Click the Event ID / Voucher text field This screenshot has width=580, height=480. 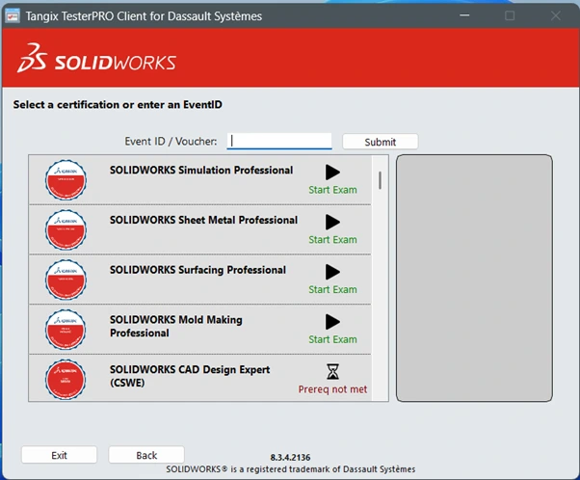point(279,142)
